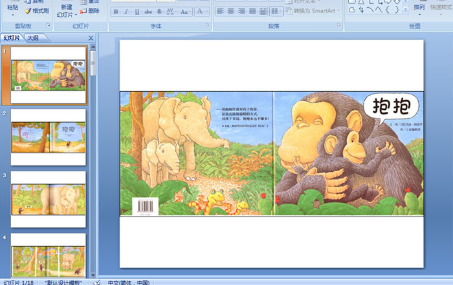Viewport: 453px width, 285px height.
Task: Select the cloud shape in shapes gallery
Action: 351,10
